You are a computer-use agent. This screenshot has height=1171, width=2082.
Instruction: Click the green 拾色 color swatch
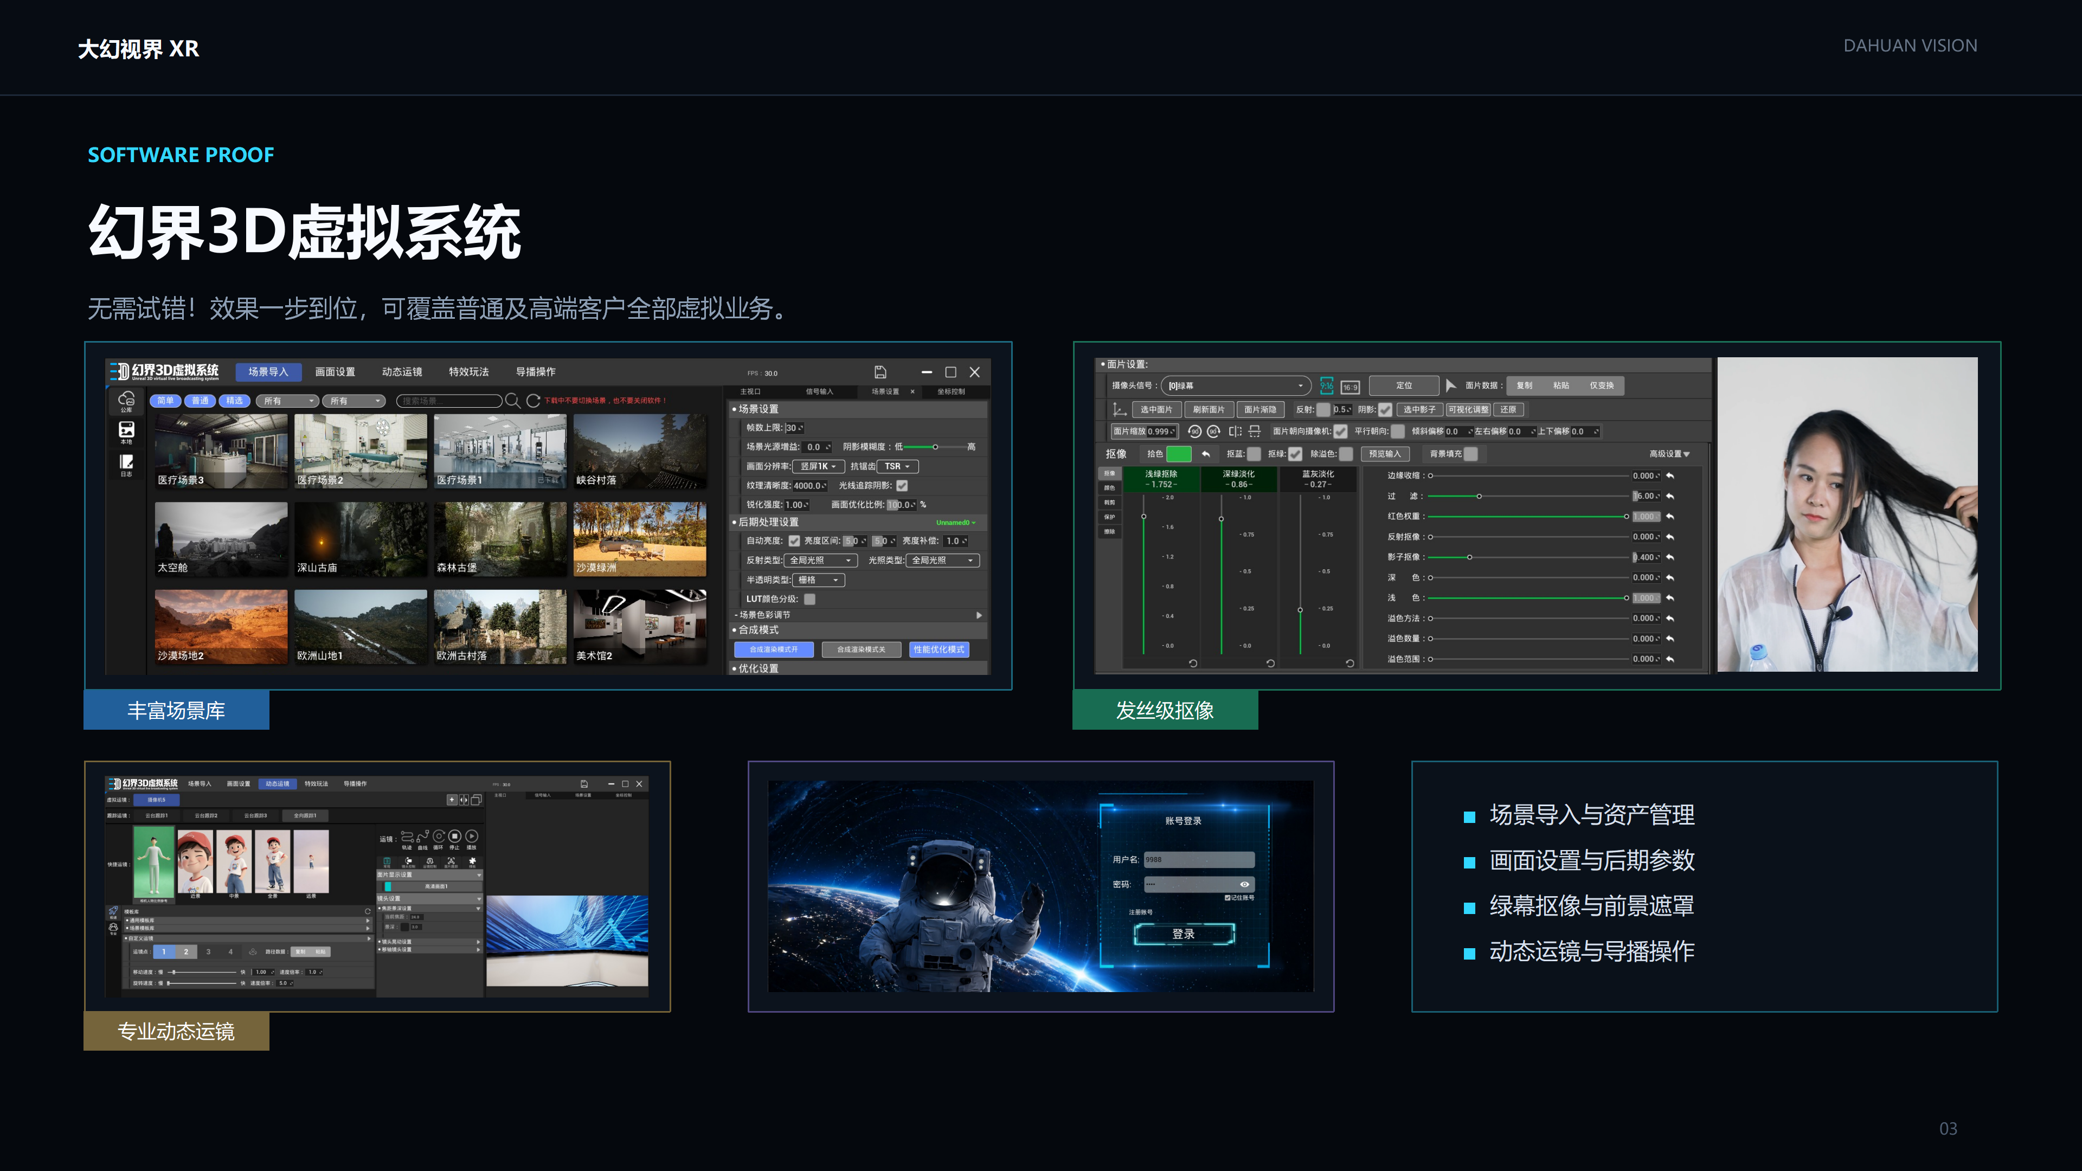coord(1178,454)
